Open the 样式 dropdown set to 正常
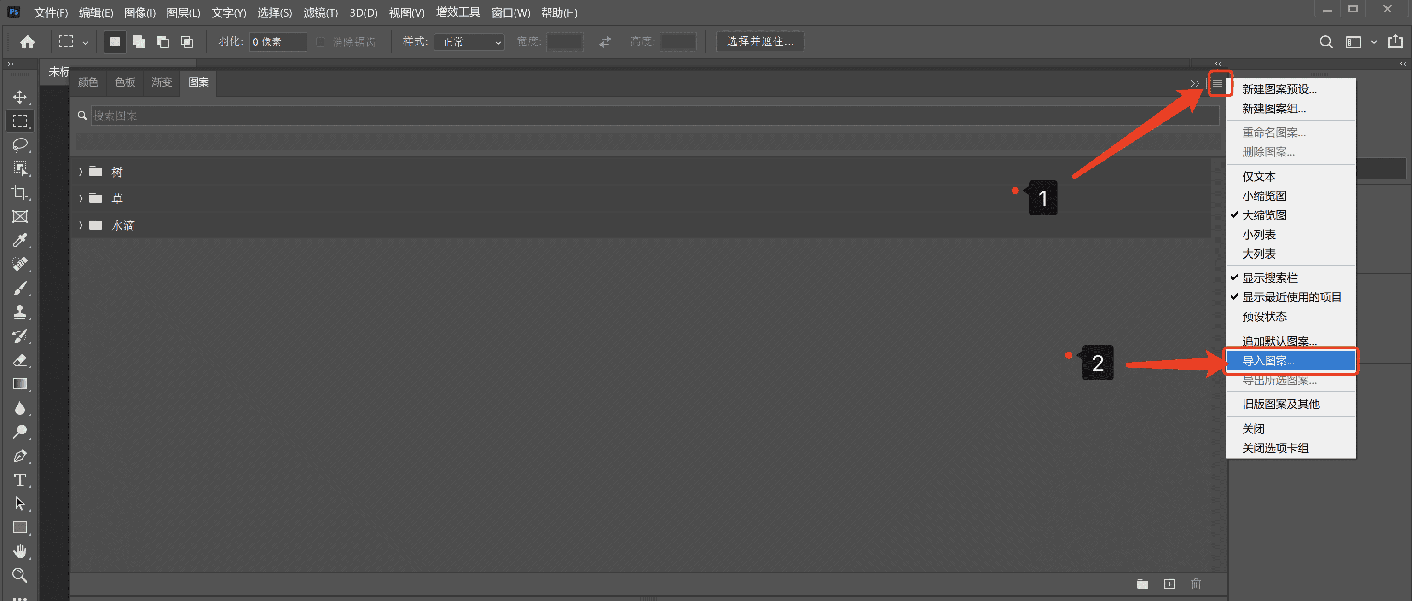 coord(469,41)
